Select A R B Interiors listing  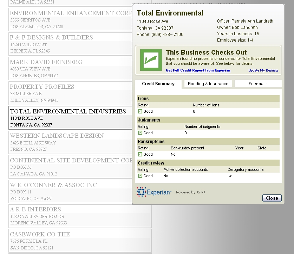(x=80, y=216)
